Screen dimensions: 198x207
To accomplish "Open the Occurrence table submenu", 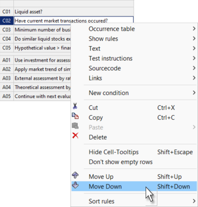I will [134, 29].
